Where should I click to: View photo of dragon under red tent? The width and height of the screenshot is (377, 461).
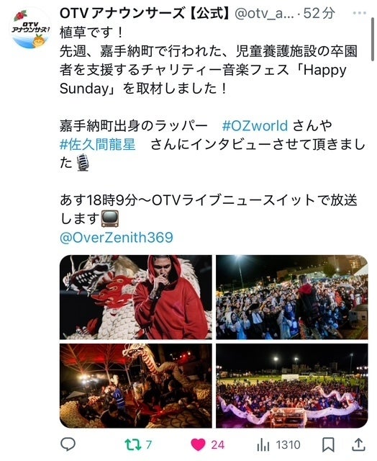tap(136, 386)
